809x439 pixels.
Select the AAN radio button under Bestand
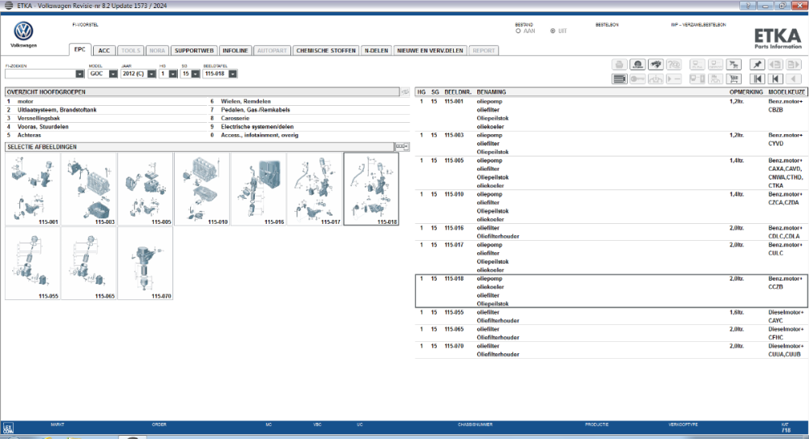click(518, 31)
